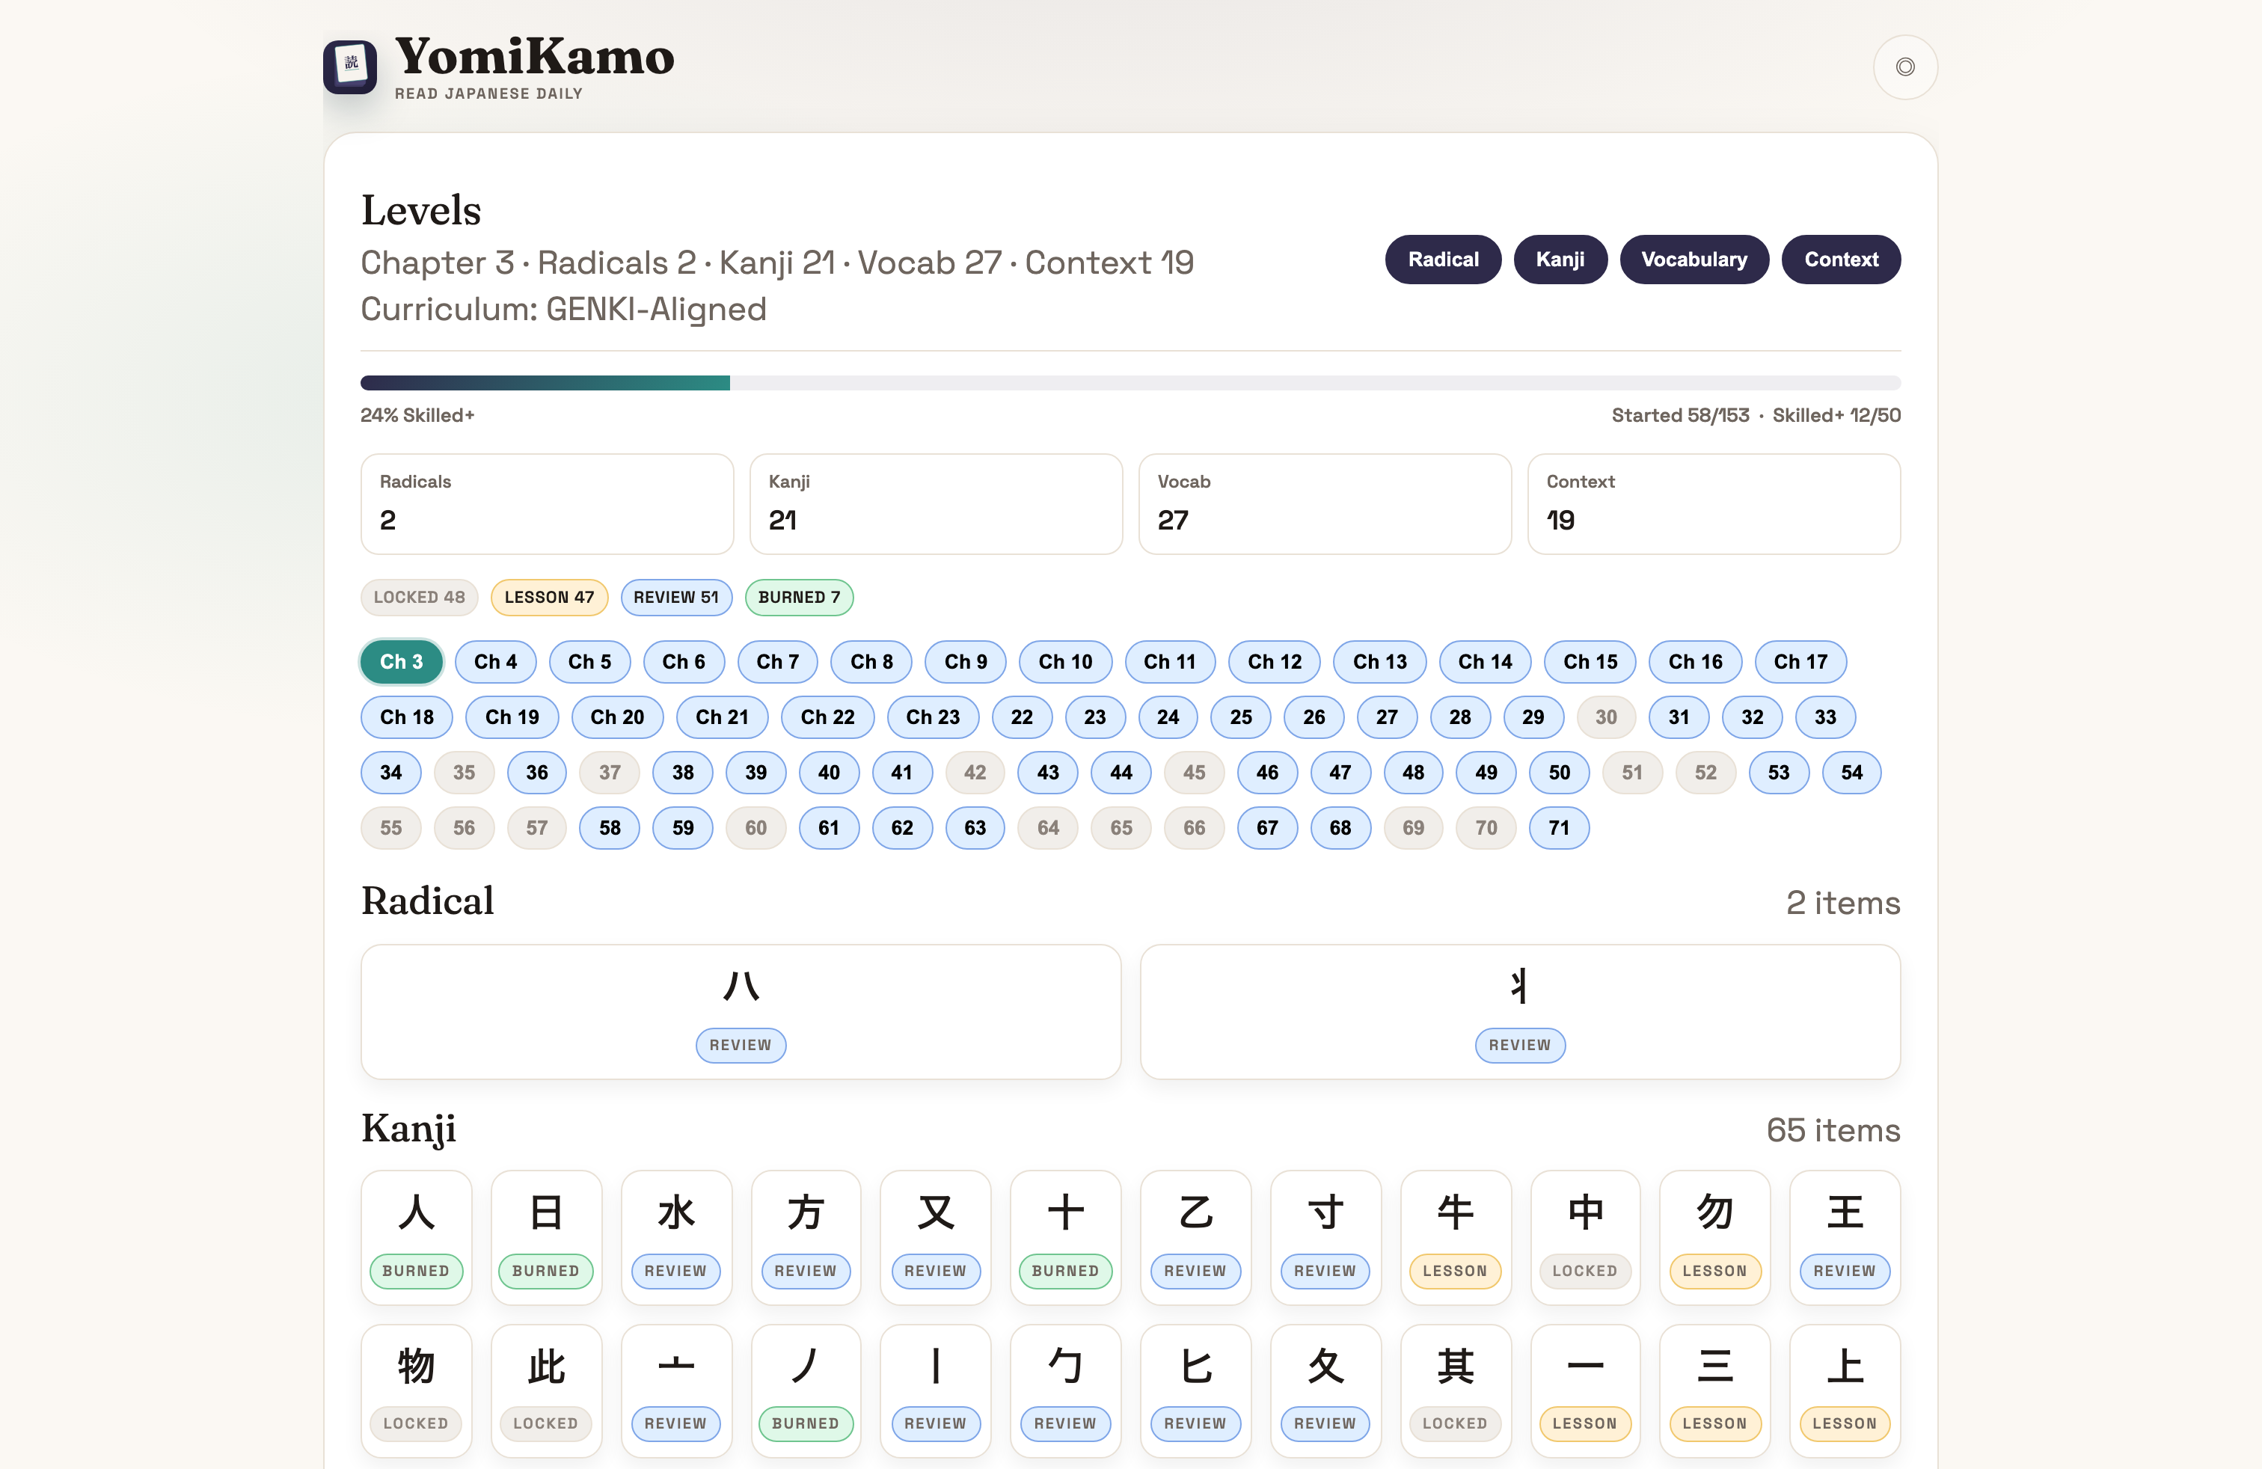Switch to Ch 18 level
Screen dimensions: 2262x1469
pyautogui.click(x=407, y=717)
